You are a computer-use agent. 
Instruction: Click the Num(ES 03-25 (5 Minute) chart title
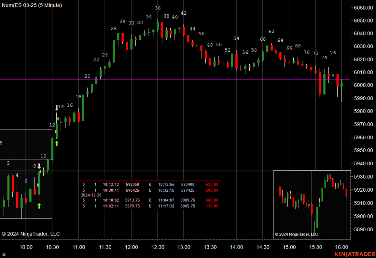tap(32, 5)
